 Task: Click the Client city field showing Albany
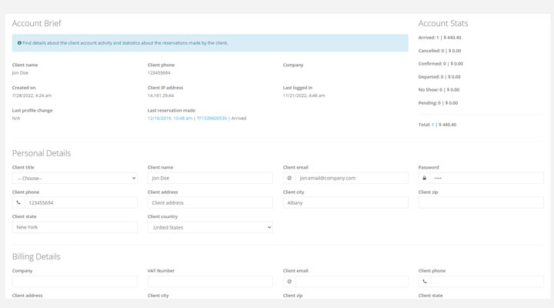tap(345, 203)
